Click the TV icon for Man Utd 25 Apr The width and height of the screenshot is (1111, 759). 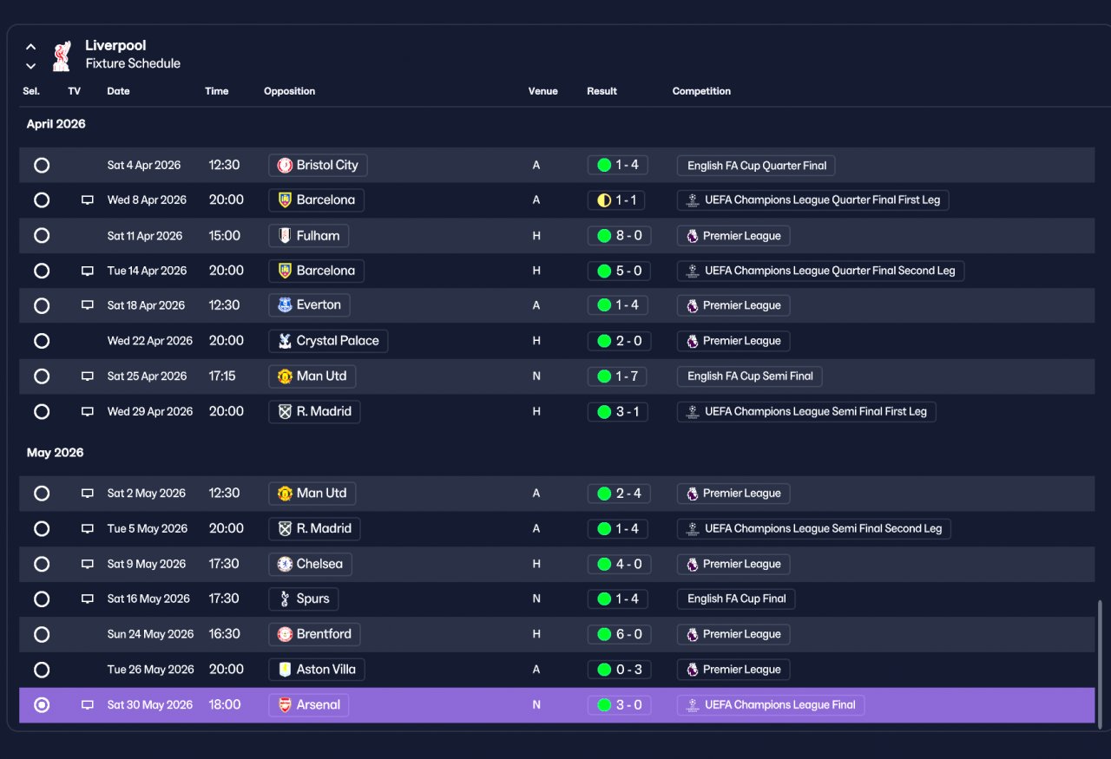tap(88, 376)
